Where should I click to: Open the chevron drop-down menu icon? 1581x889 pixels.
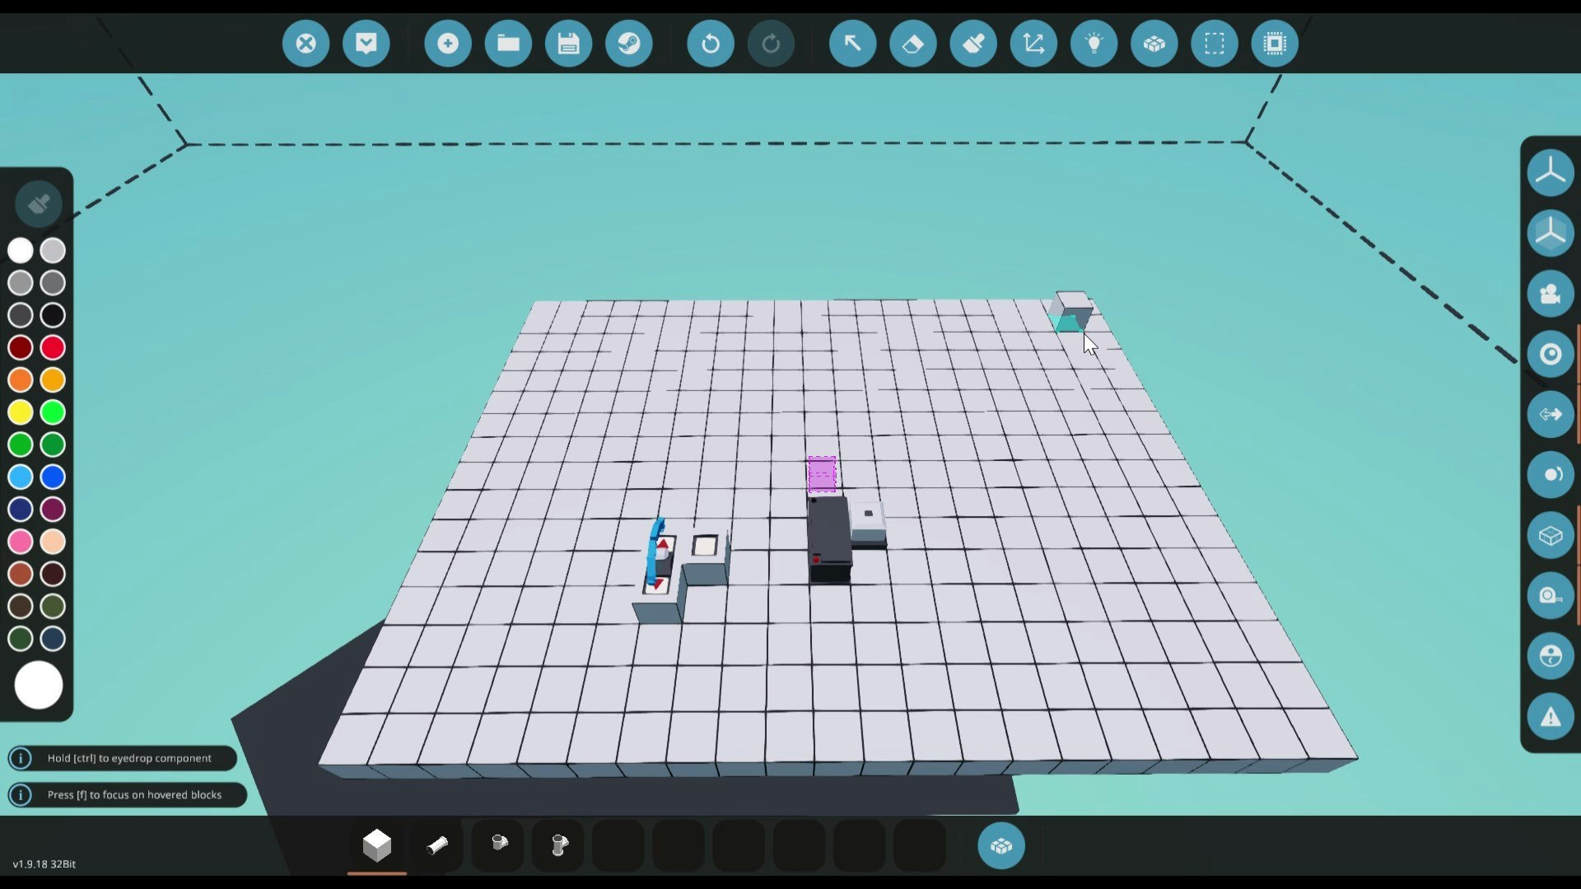coord(366,43)
